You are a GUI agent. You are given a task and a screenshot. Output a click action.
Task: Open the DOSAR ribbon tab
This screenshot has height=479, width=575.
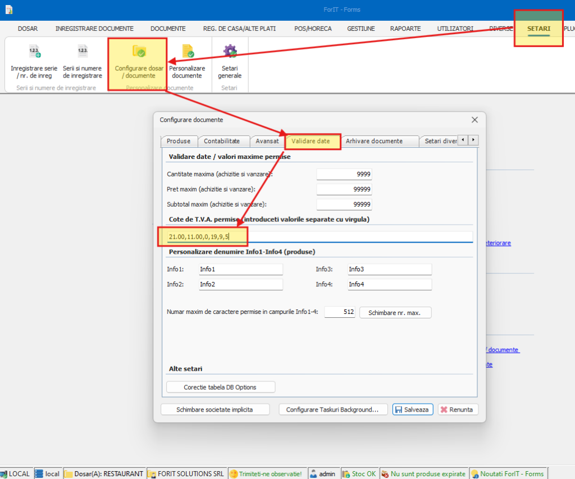(28, 29)
